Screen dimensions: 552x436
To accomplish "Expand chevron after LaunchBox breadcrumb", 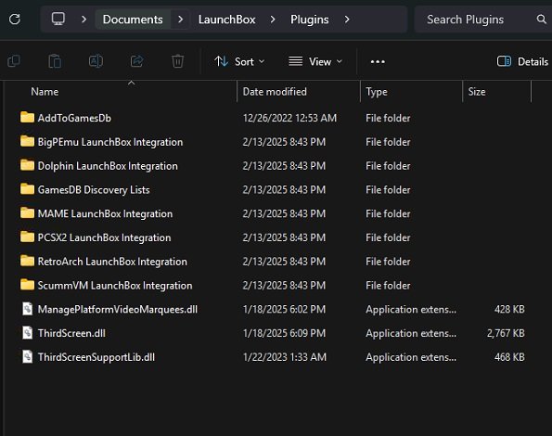I will click(x=273, y=19).
